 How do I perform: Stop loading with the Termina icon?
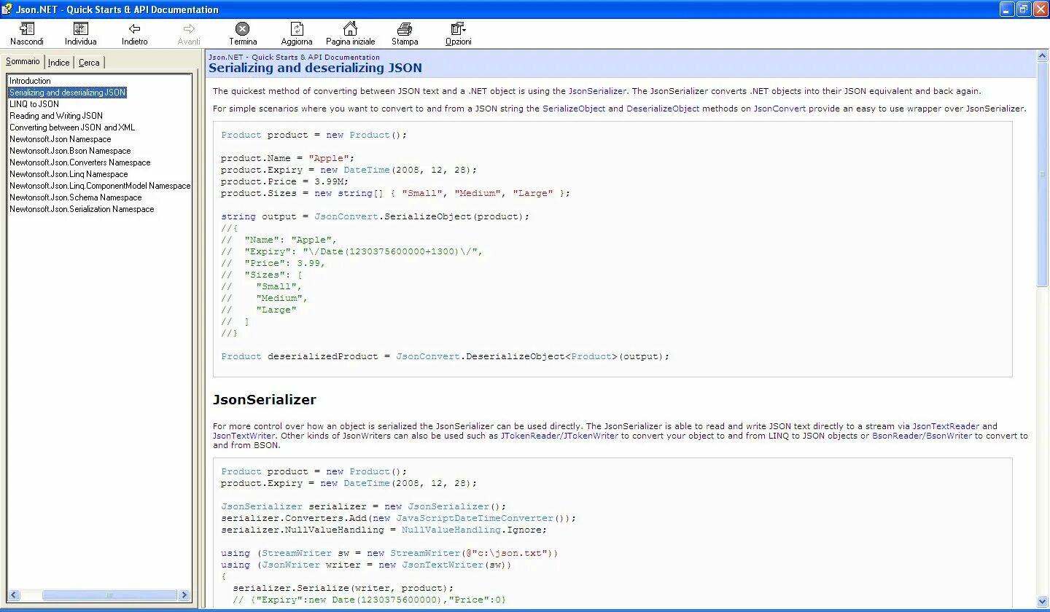click(243, 29)
